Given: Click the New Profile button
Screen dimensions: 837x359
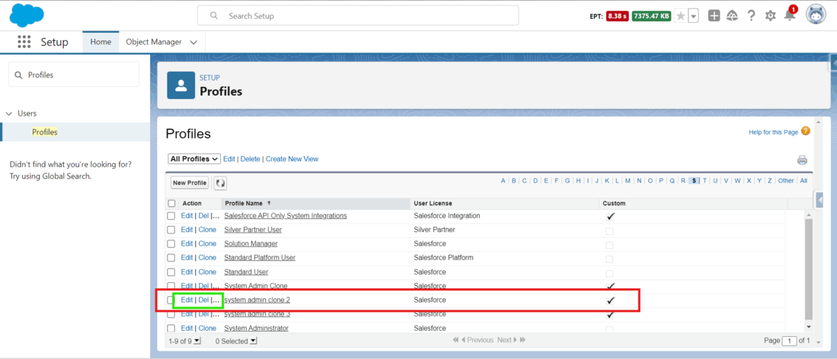Looking at the screenshot, I should tap(190, 183).
